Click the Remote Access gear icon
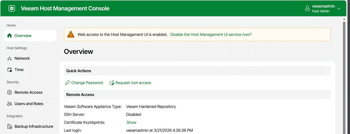Viewport: 350px width, 134px height. pyautogui.click(x=9, y=92)
